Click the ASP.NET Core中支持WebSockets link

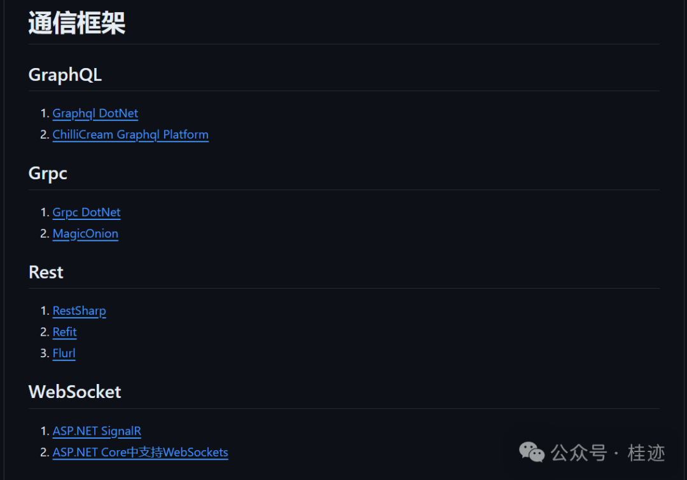(140, 452)
